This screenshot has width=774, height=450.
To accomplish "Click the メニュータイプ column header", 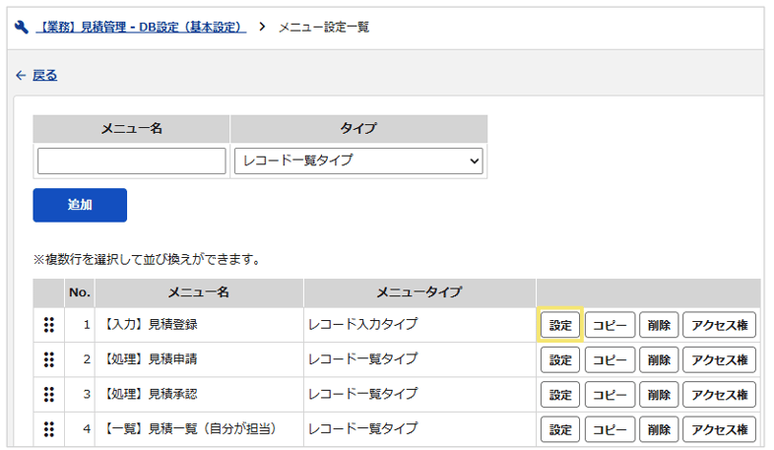I will point(419,292).
